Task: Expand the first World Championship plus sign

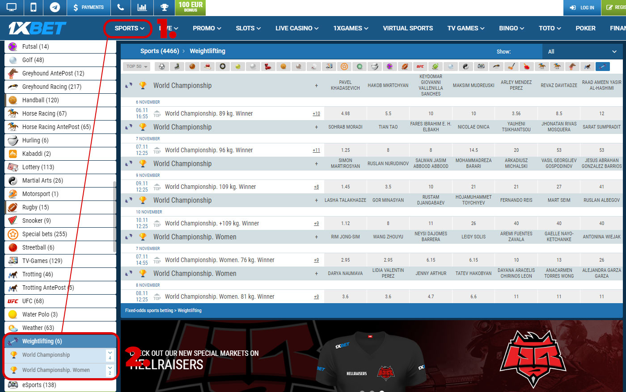Action: click(317, 86)
